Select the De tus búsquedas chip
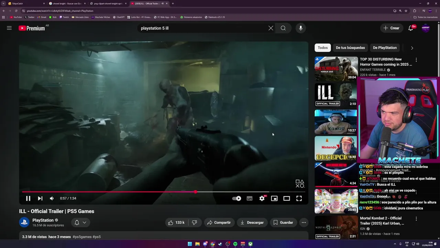 pyautogui.click(x=350, y=48)
